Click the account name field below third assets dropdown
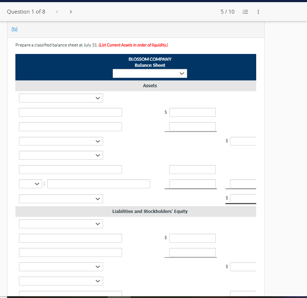The image size is (307, 298). [70, 169]
